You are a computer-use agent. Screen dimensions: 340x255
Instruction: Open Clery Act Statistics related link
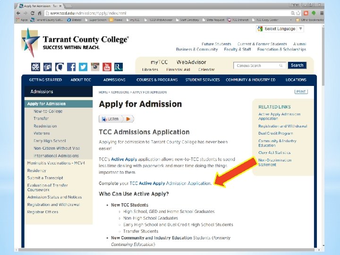(274, 153)
